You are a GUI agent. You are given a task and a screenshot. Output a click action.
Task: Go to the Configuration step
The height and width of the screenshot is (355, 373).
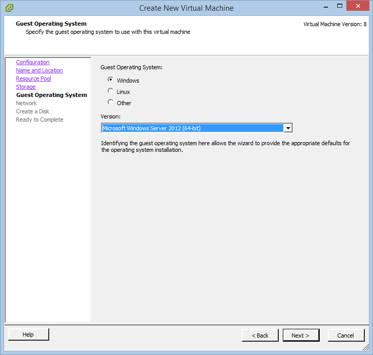(33, 62)
